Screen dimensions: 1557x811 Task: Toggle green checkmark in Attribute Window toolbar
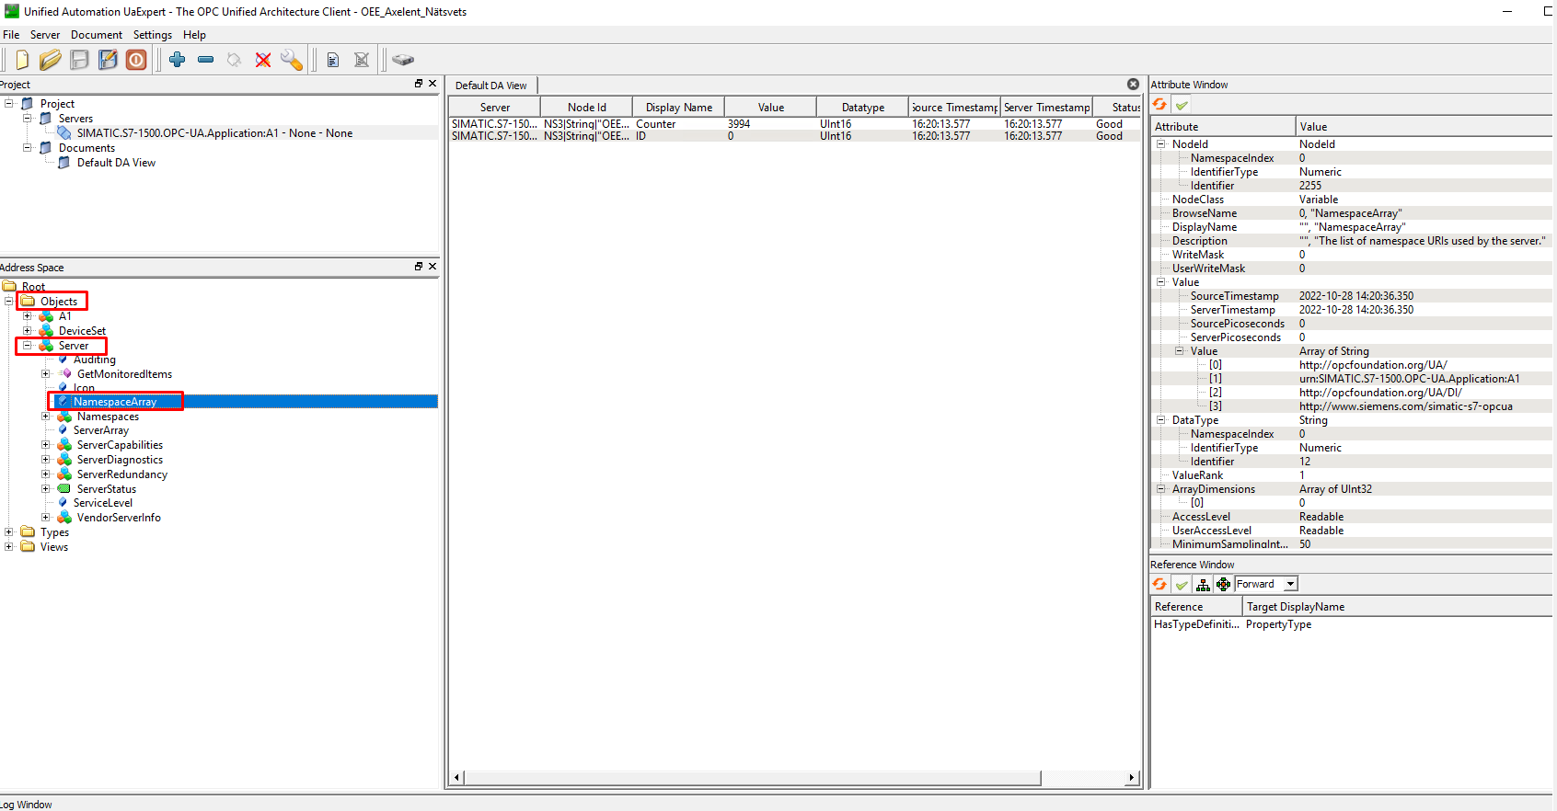[1182, 105]
